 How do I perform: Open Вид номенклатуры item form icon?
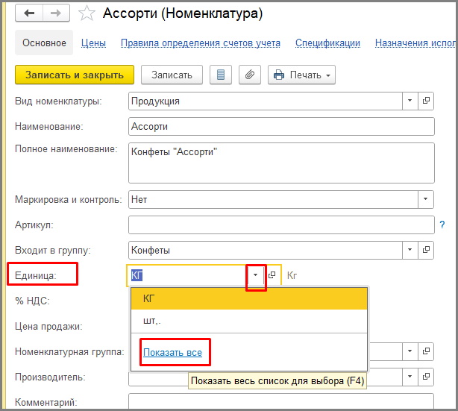coord(427,101)
